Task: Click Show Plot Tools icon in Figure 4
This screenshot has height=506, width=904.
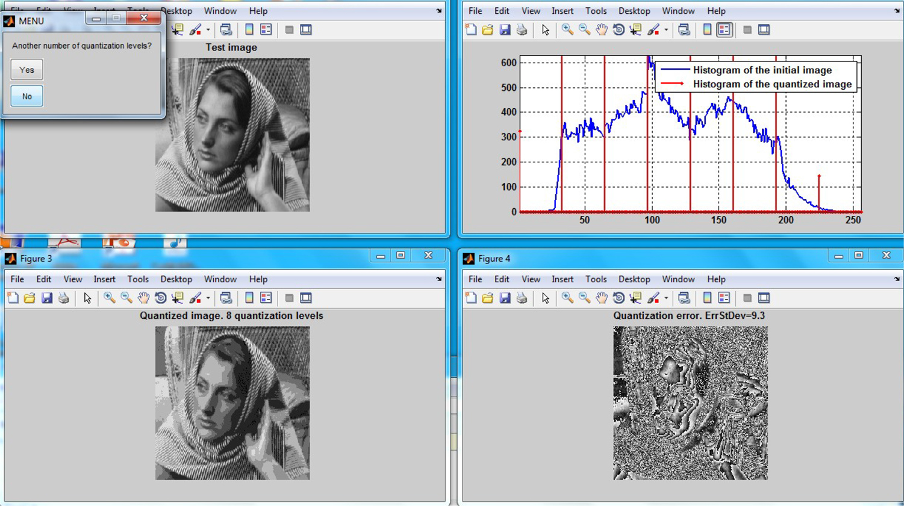Action: click(x=764, y=298)
